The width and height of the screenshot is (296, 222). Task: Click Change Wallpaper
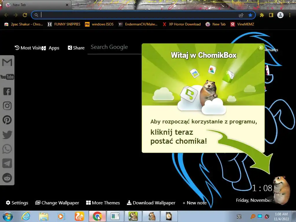click(57, 203)
